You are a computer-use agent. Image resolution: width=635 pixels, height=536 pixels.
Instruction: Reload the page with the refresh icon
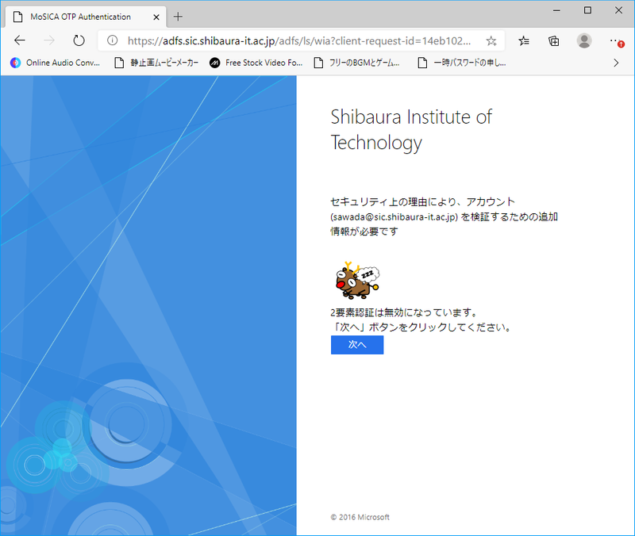[79, 40]
